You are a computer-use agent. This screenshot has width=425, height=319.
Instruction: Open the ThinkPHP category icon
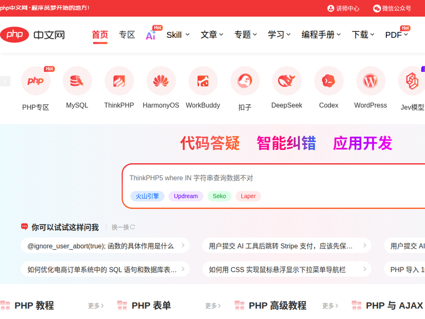pos(119,81)
